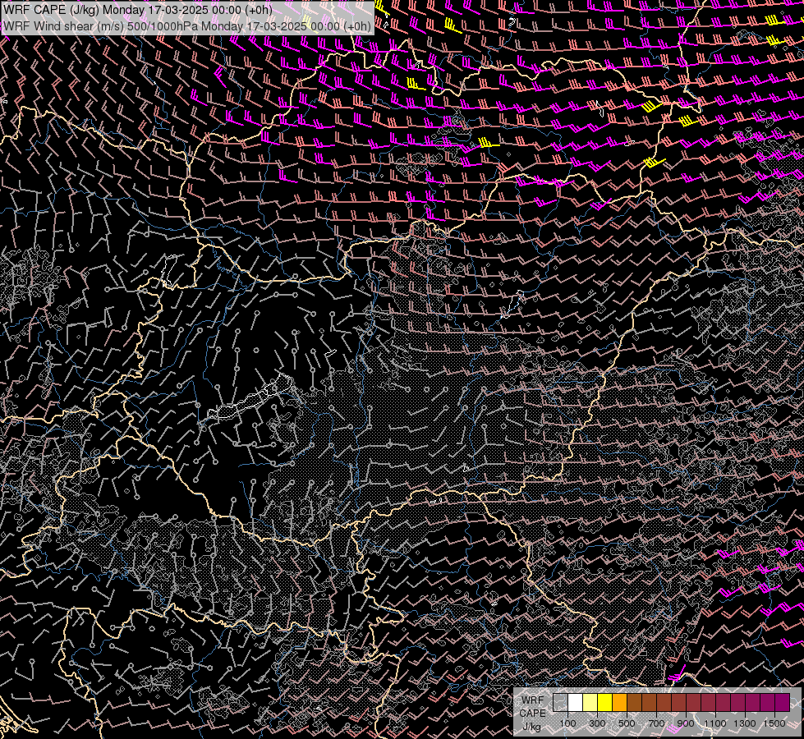Click the last purple legend swatch above 1500
Image resolution: width=804 pixels, height=739 pixels.
783,703
